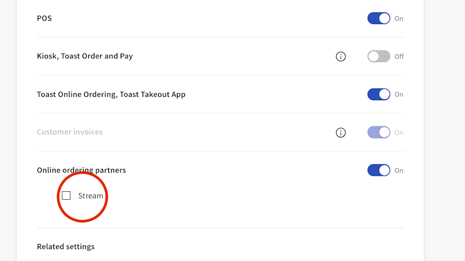Click the Stream checkbox label text
Screen dimensions: 465x261
pyautogui.click(x=90, y=196)
